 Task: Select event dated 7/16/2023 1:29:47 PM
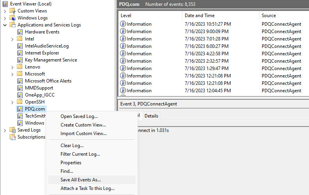214,69
